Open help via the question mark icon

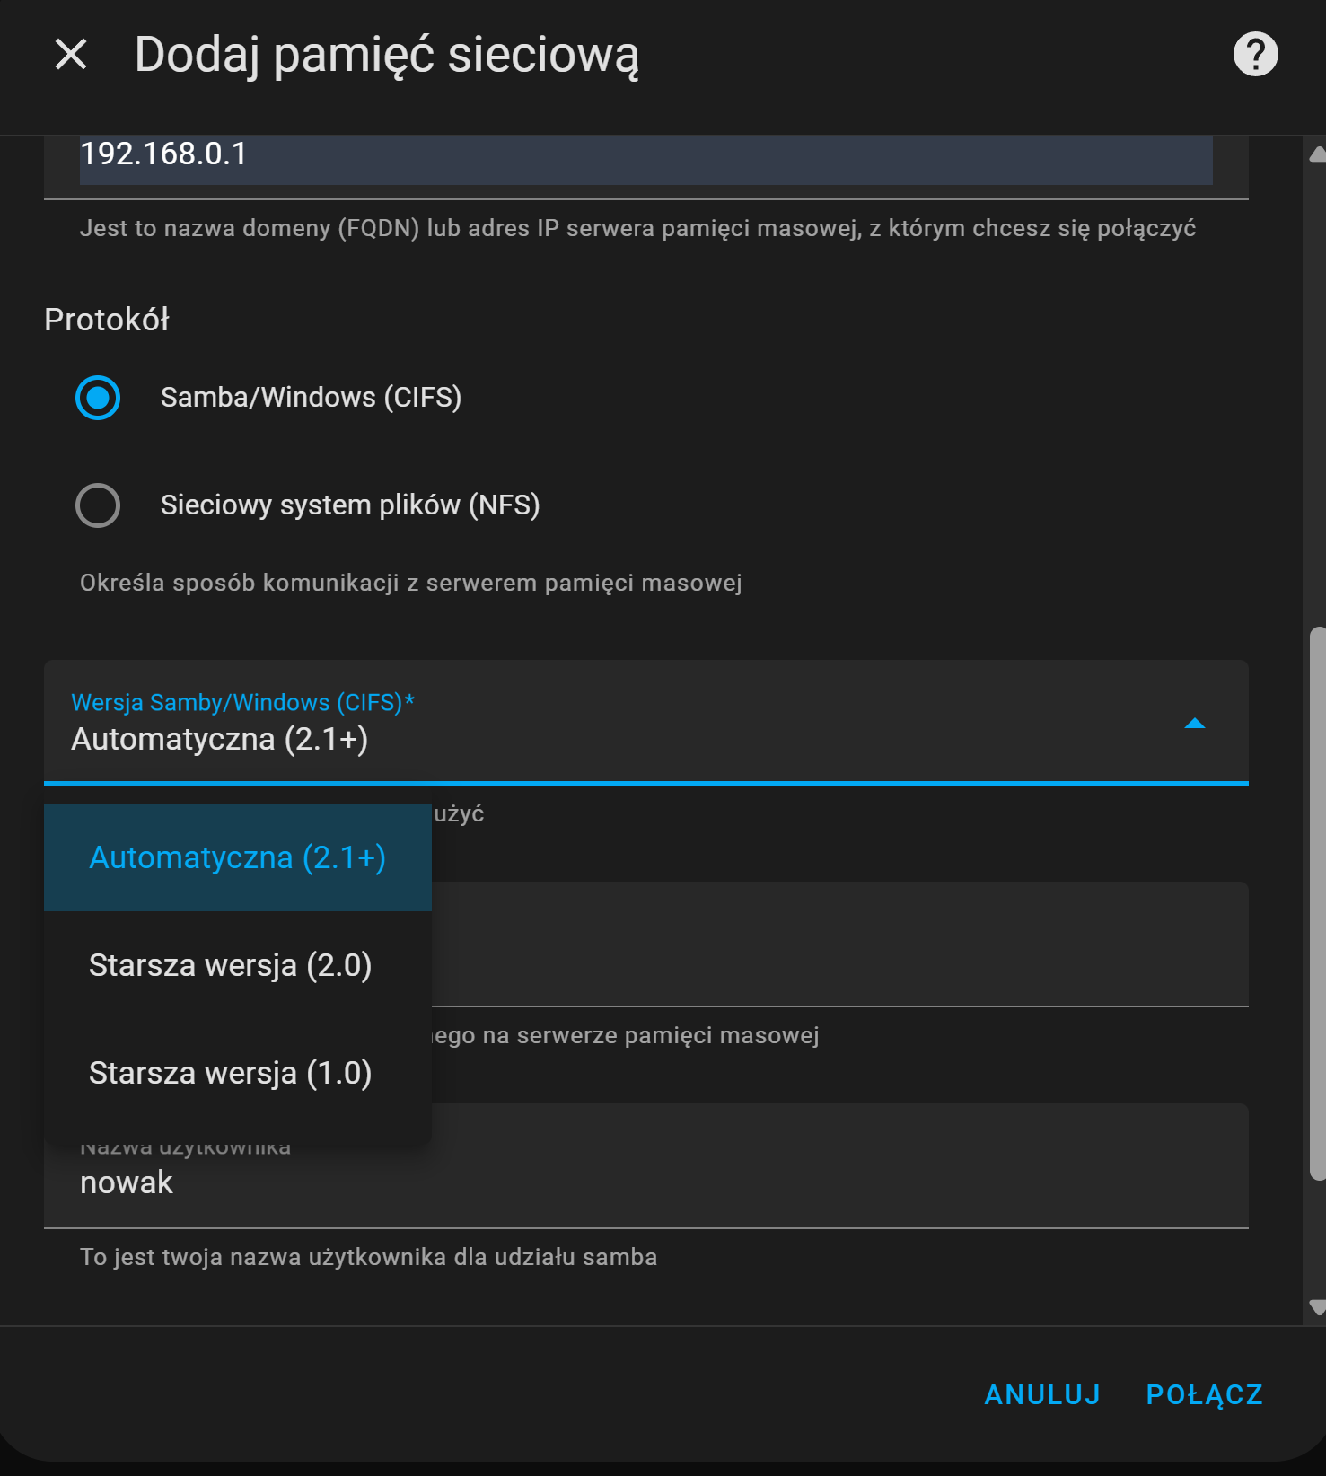point(1255,54)
